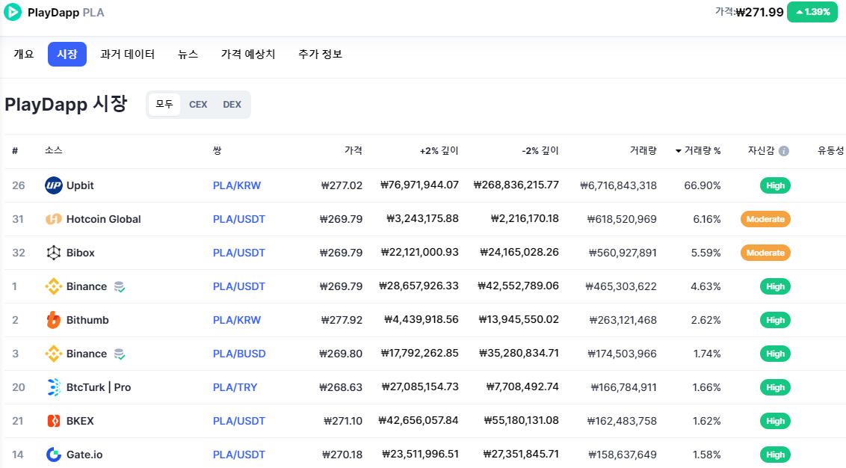This screenshot has height=468, width=846.
Task: Open Upbit PLA/KRW pair link
Action: 237,185
